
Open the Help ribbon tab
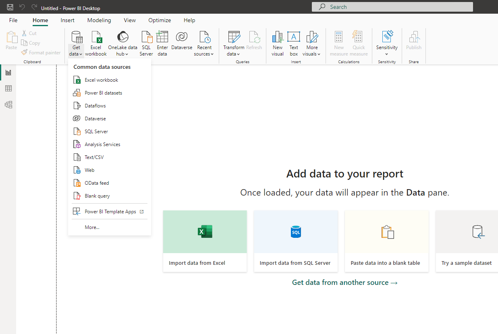point(189,20)
